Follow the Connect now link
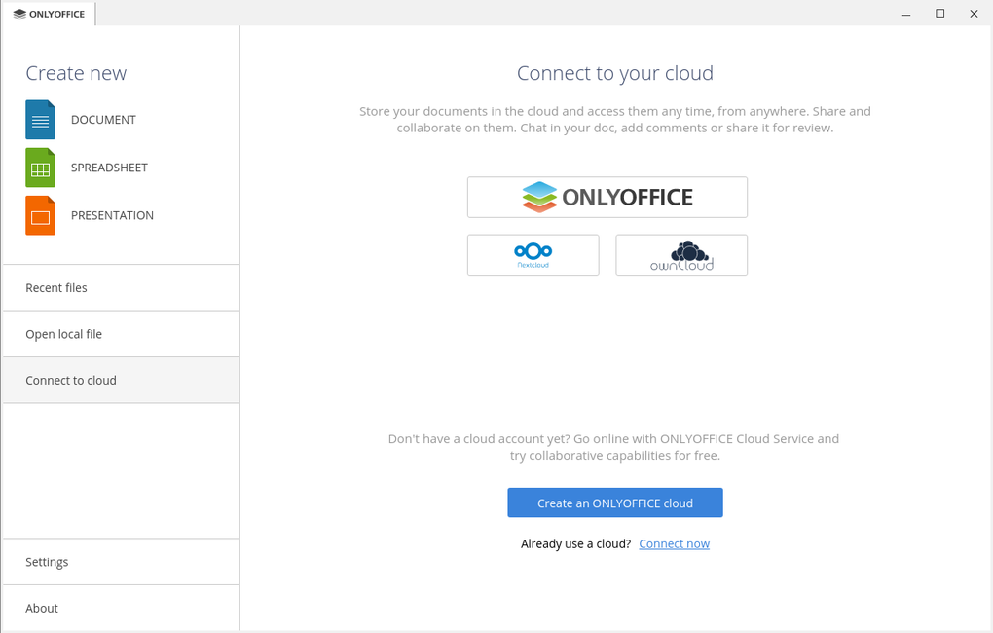 [x=674, y=544]
